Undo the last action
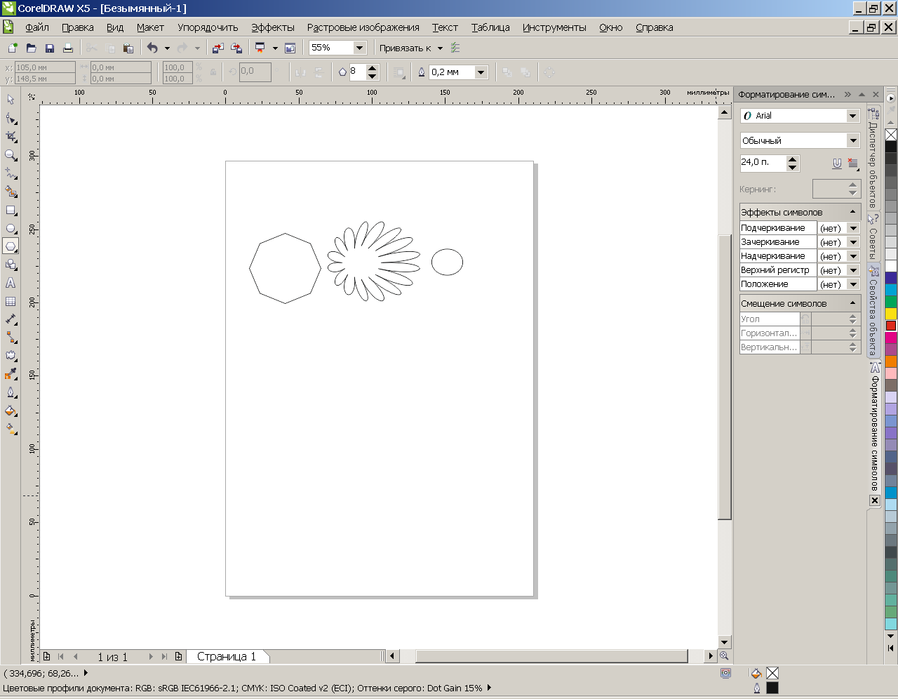898x699 pixels. pos(152,48)
